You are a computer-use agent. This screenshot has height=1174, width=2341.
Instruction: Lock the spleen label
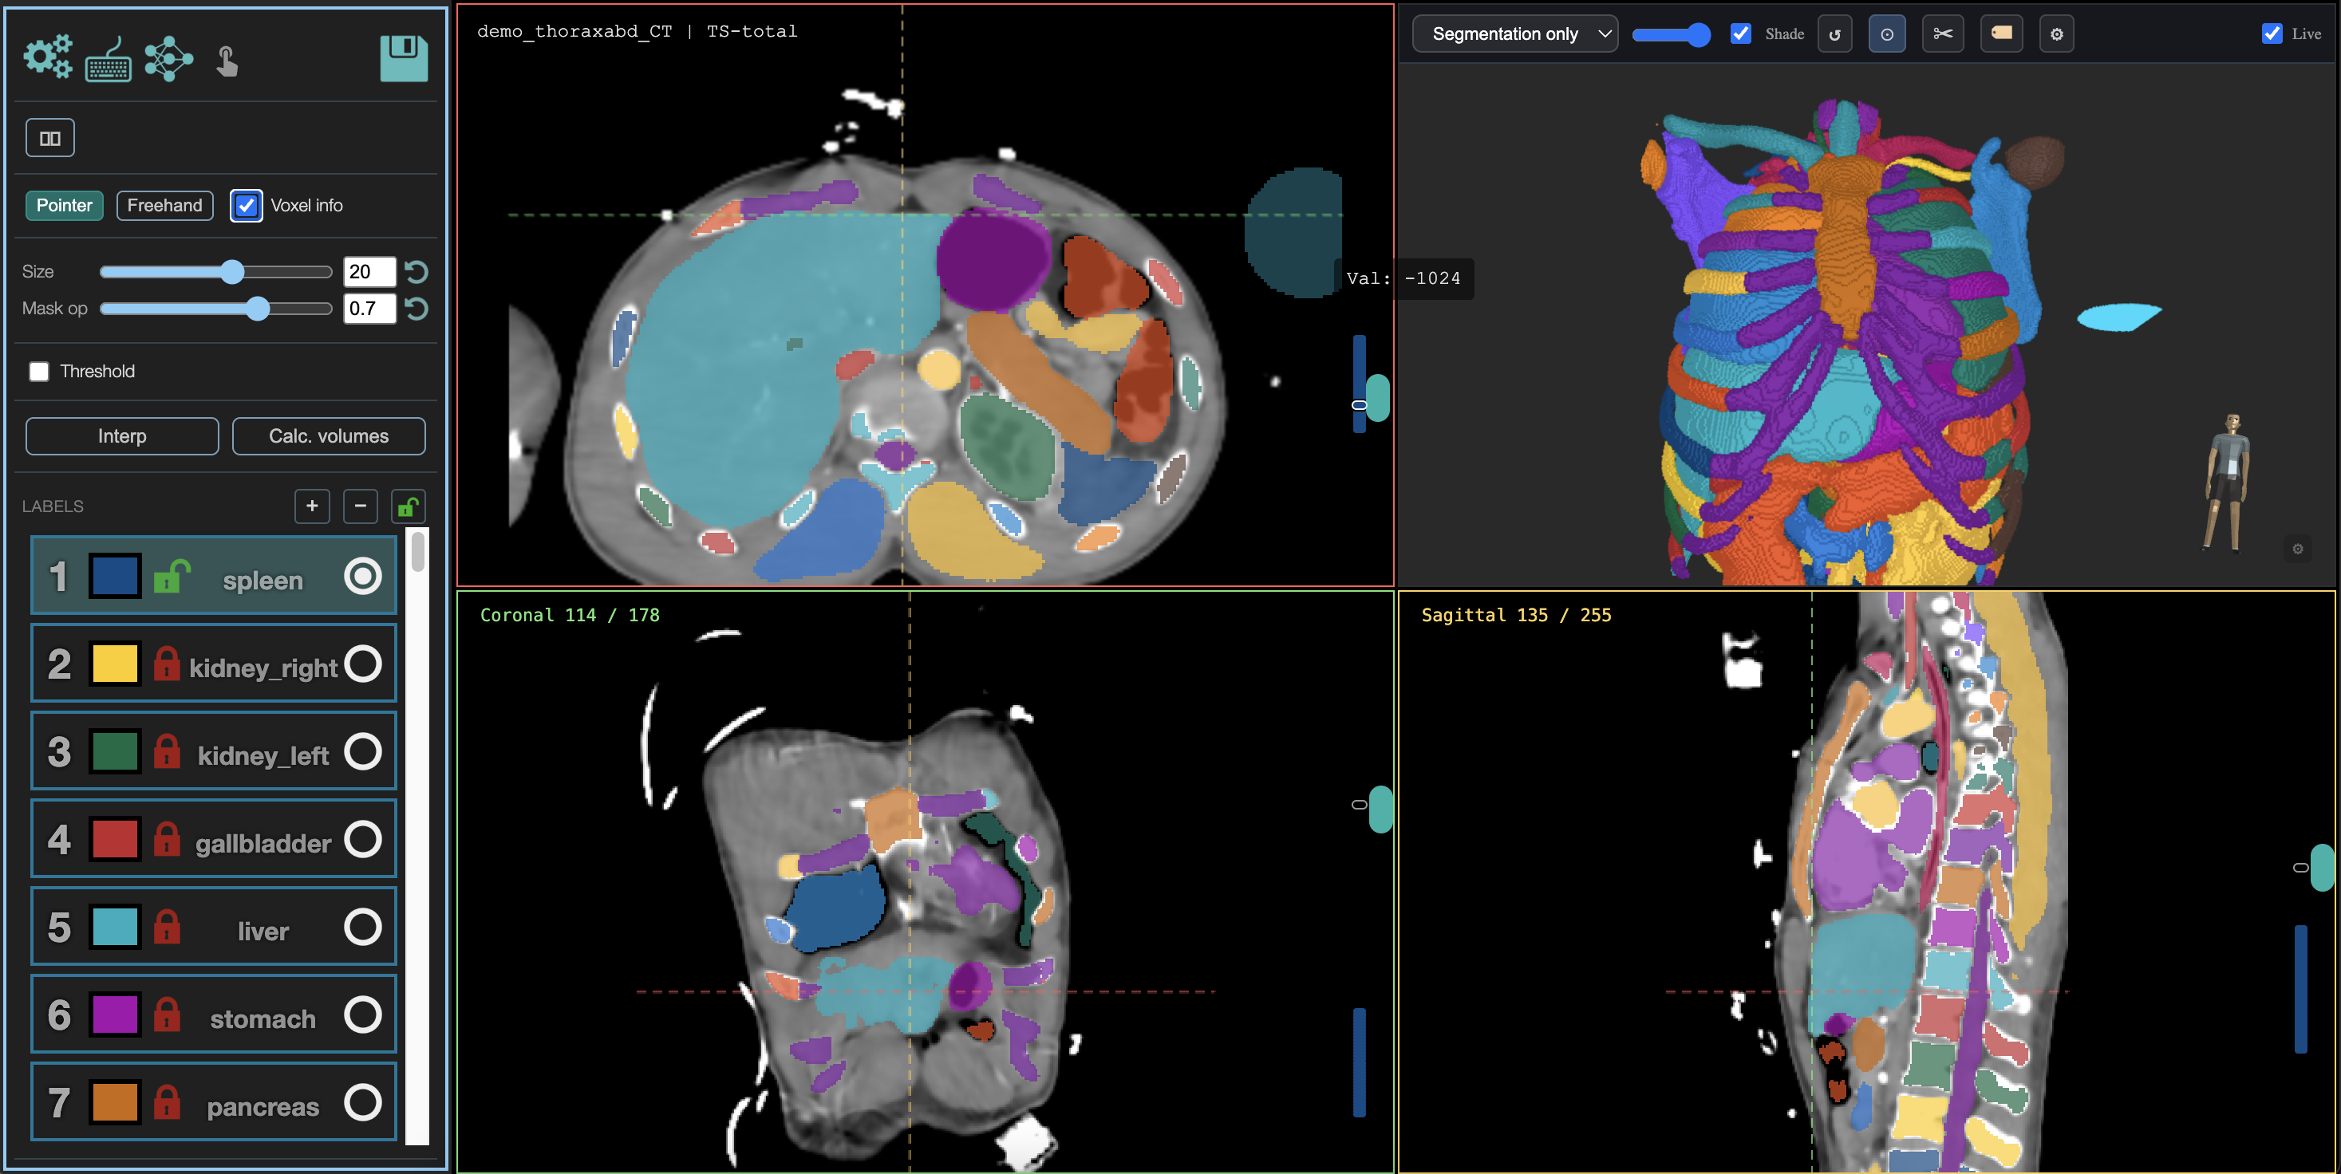(171, 576)
